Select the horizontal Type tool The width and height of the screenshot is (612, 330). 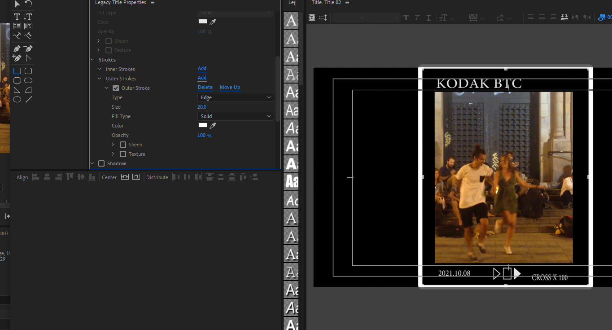[17, 17]
